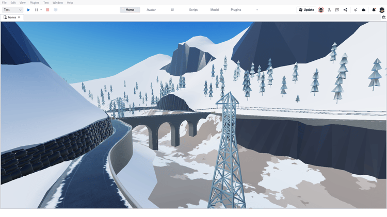Switch to the Script ribbon tab

pos(193,10)
